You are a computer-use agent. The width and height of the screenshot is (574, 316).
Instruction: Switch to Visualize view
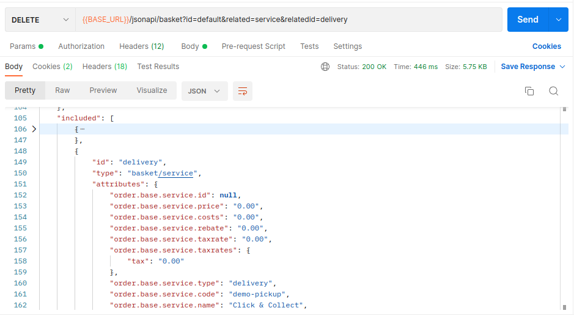152,90
